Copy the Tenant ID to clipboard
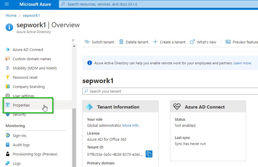The width and height of the screenshot is (258, 167). pos(149,154)
